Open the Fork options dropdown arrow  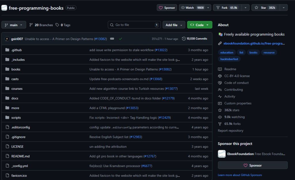245,8
